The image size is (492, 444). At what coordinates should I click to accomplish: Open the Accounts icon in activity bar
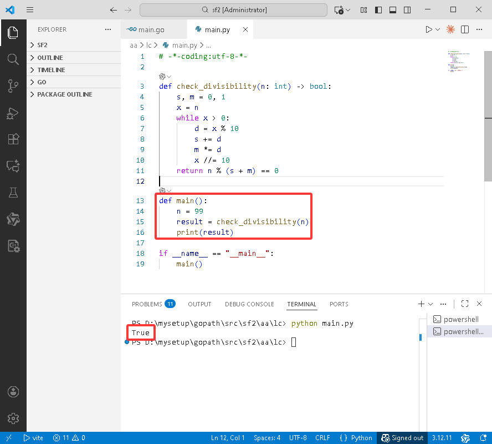(13, 392)
